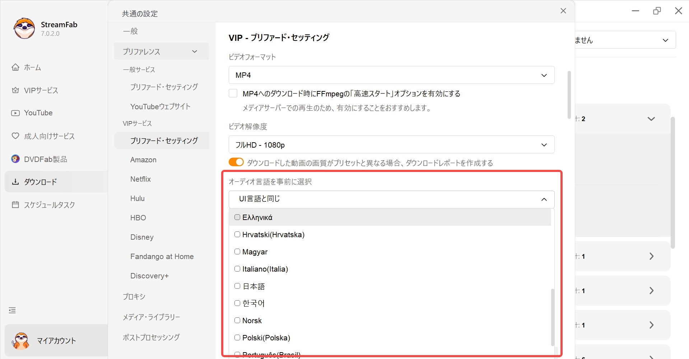This screenshot has width=689, height=359.
Task: Click the background window's vertical scrollbar
Action: click(x=673, y=183)
